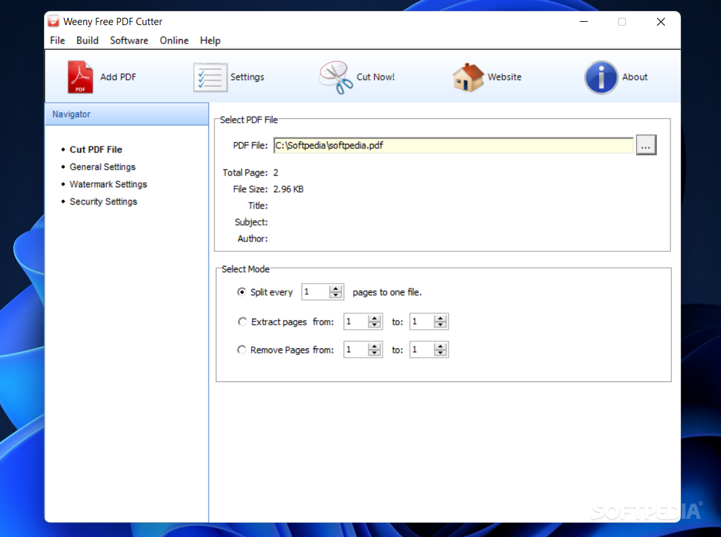Click the Add PDF icon
Viewport: 721px width, 537px height.
(x=80, y=77)
